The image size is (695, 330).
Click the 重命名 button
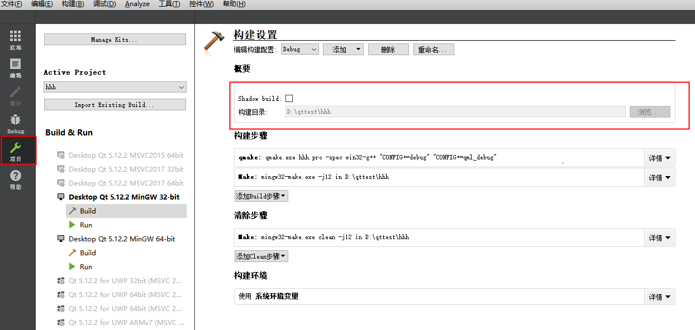pos(434,50)
